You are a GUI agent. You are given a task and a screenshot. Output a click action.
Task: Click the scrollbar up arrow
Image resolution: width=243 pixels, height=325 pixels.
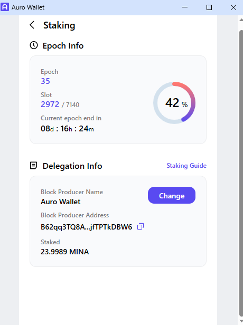tap(241, 20)
